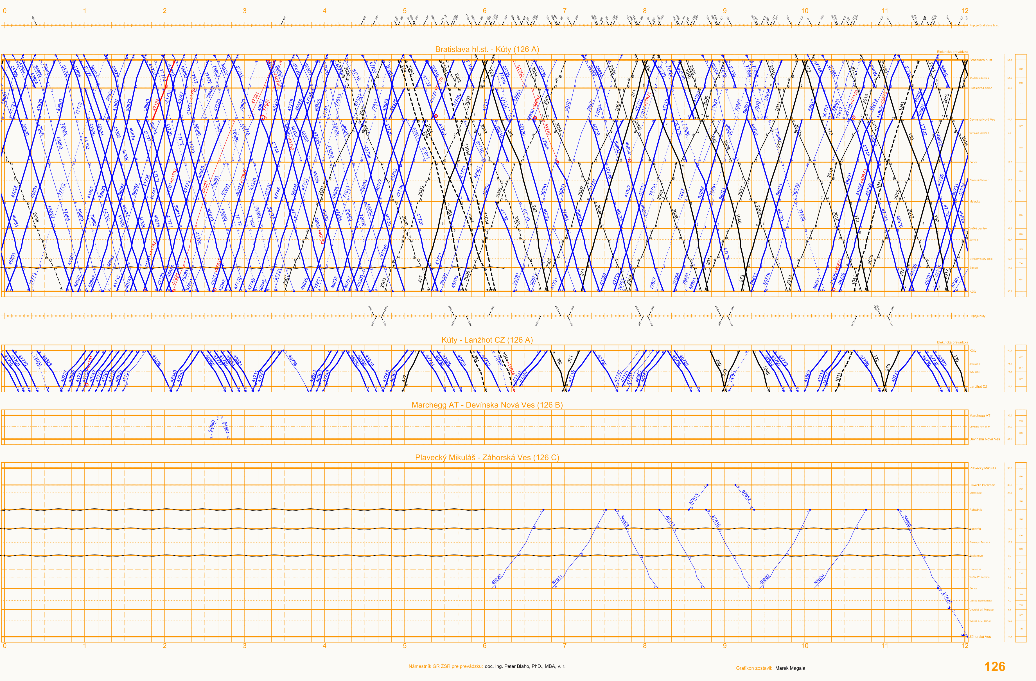Image resolution: width=1036 pixels, height=681 pixels.
Task: Select station label 'Devínske Jazero z'
Action: pyautogui.click(x=979, y=133)
